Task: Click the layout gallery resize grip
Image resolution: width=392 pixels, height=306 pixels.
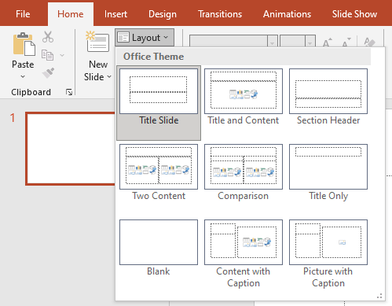Action: coord(379,297)
